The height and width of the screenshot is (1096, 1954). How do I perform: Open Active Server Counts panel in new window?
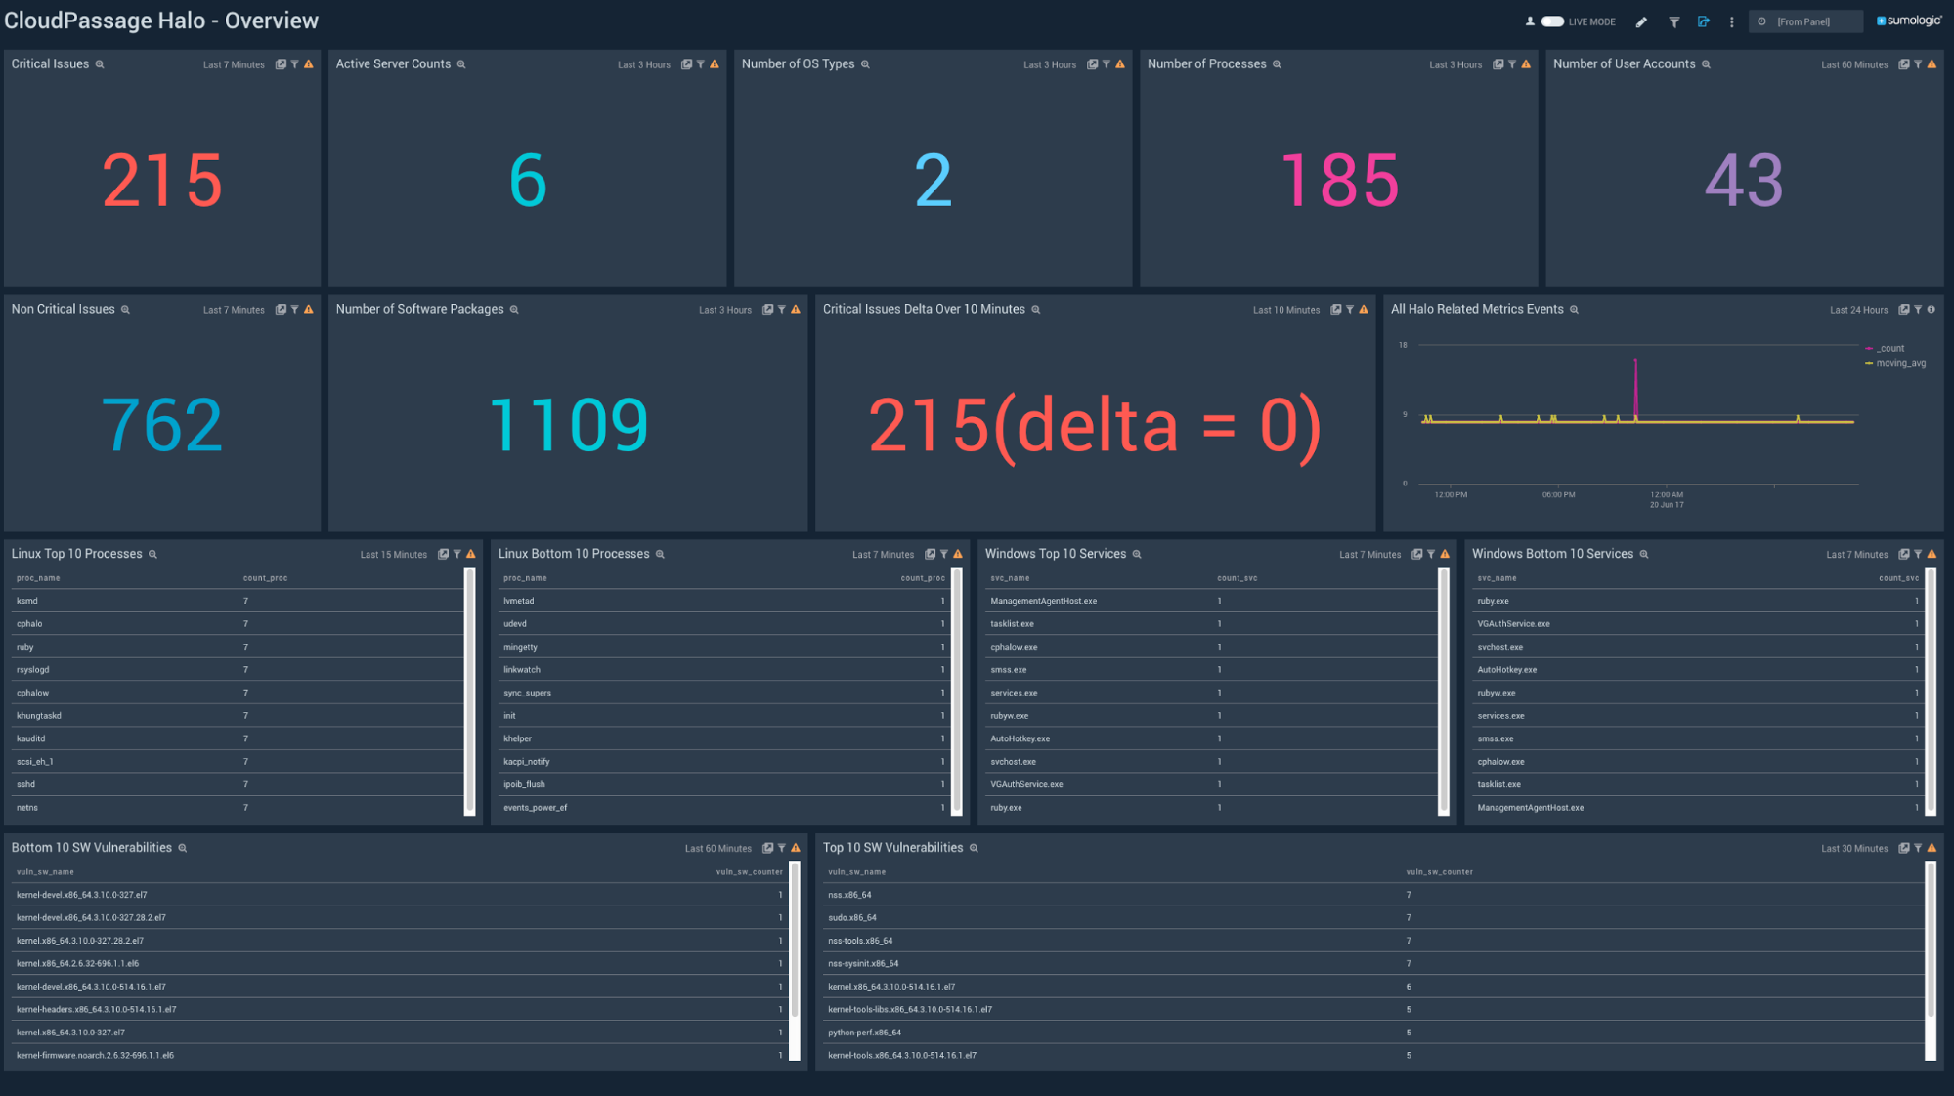pyautogui.click(x=686, y=64)
